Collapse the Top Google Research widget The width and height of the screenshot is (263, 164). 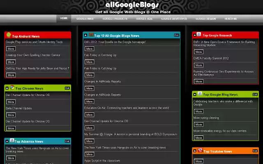195,35
